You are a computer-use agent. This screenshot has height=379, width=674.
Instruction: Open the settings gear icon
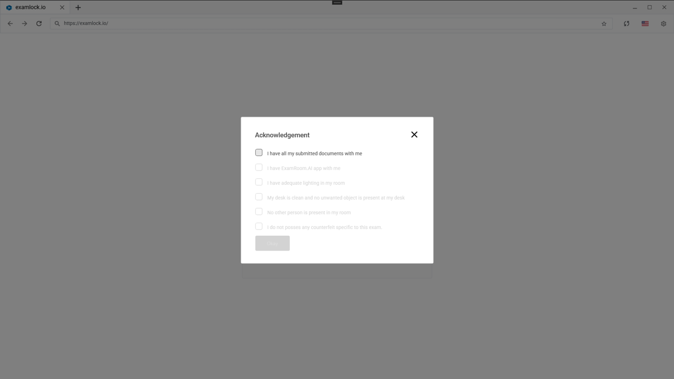tap(663, 24)
